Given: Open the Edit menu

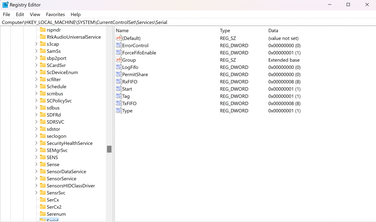Looking at the screenshot, I should [20, 14].
